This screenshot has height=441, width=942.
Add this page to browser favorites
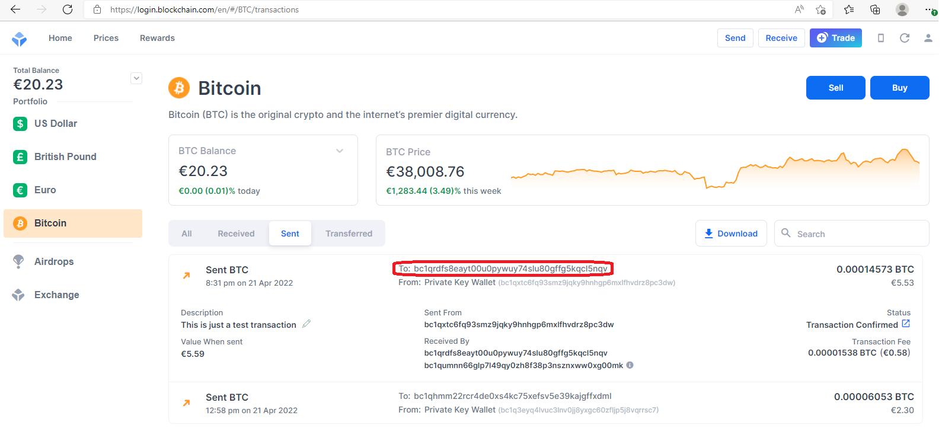(x=820, y=9)
